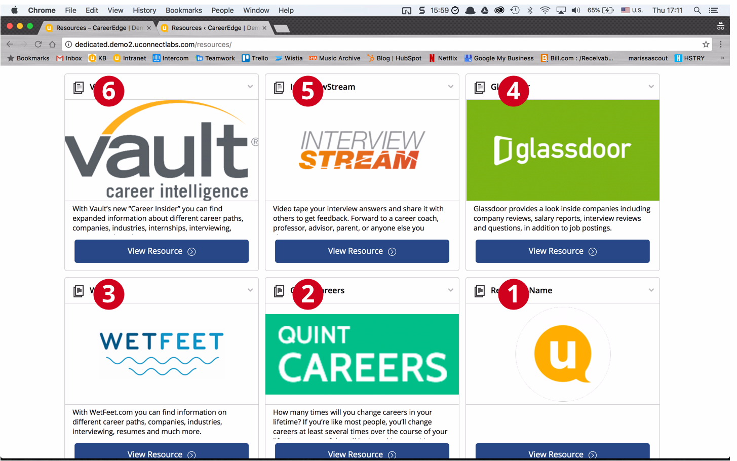Open the Trello bookmark
This screenshot has height=461, width=737.
(255, 58)
